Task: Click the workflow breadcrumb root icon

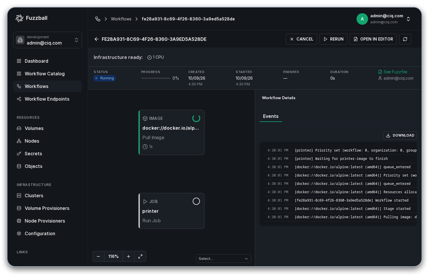Action: point(98,19)
